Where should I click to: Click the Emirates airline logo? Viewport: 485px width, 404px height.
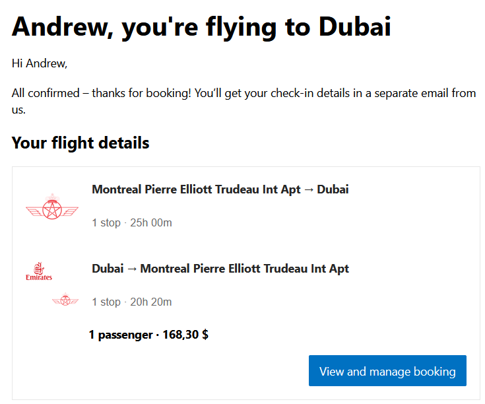39,271
